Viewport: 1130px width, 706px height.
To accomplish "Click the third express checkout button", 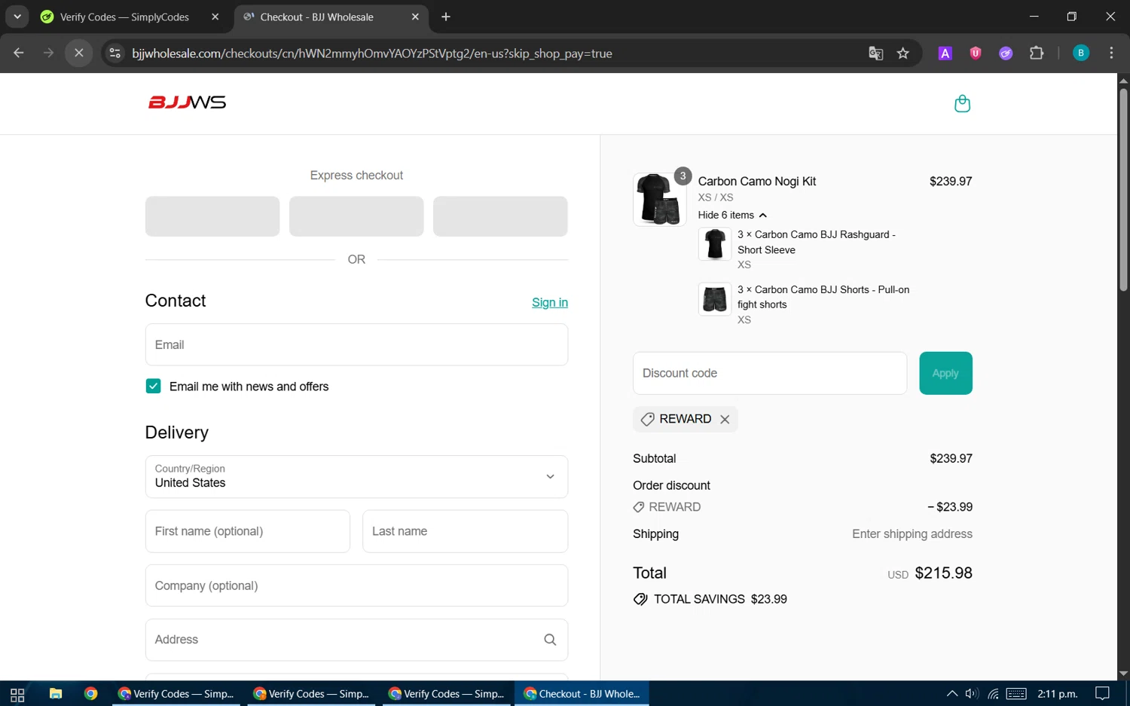I will click(500, 216).
